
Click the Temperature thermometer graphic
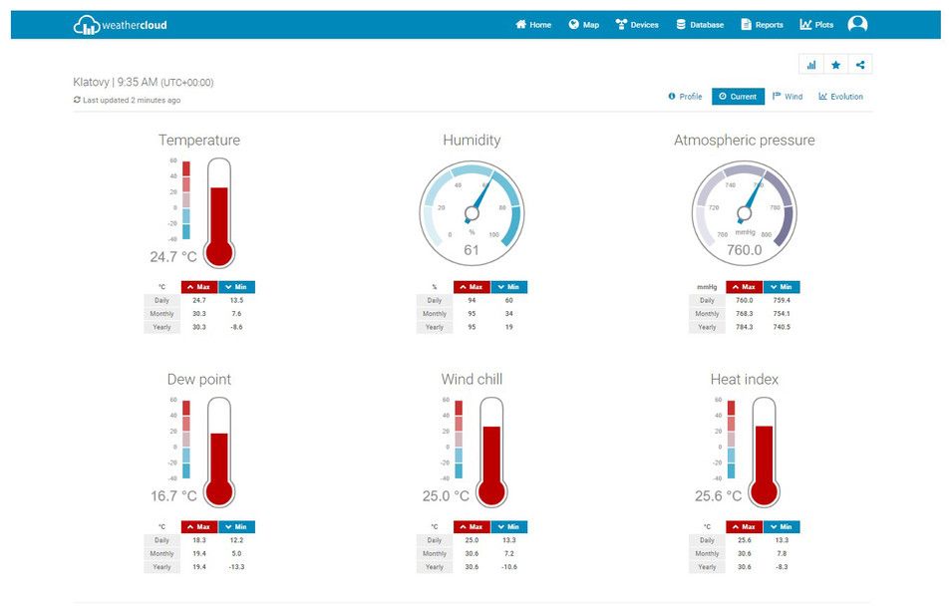219,212
